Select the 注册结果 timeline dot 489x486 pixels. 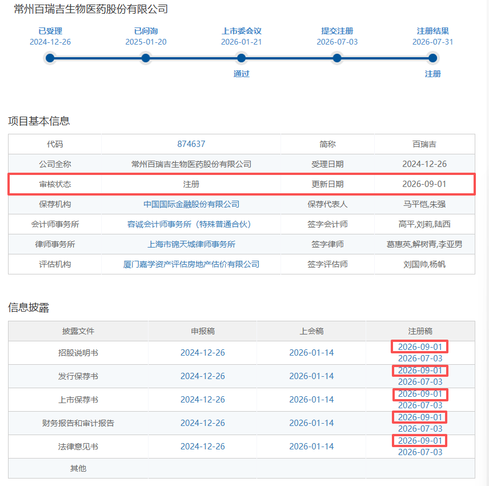(x=432, y=58)
